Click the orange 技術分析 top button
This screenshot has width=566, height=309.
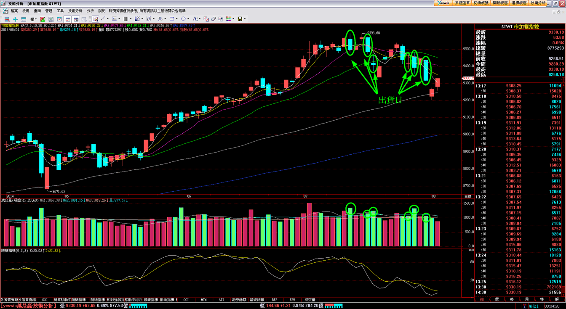coord(538,3)
